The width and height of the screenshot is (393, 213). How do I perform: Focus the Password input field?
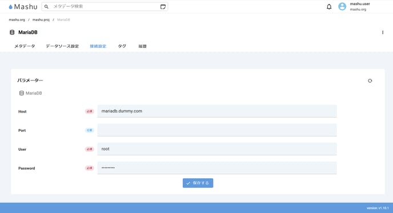[x=217, y=168]
